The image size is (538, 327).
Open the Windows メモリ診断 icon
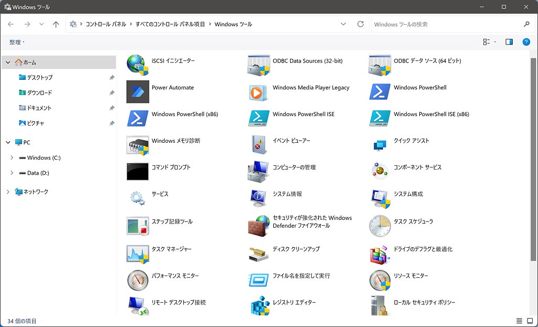pos(138,145)
